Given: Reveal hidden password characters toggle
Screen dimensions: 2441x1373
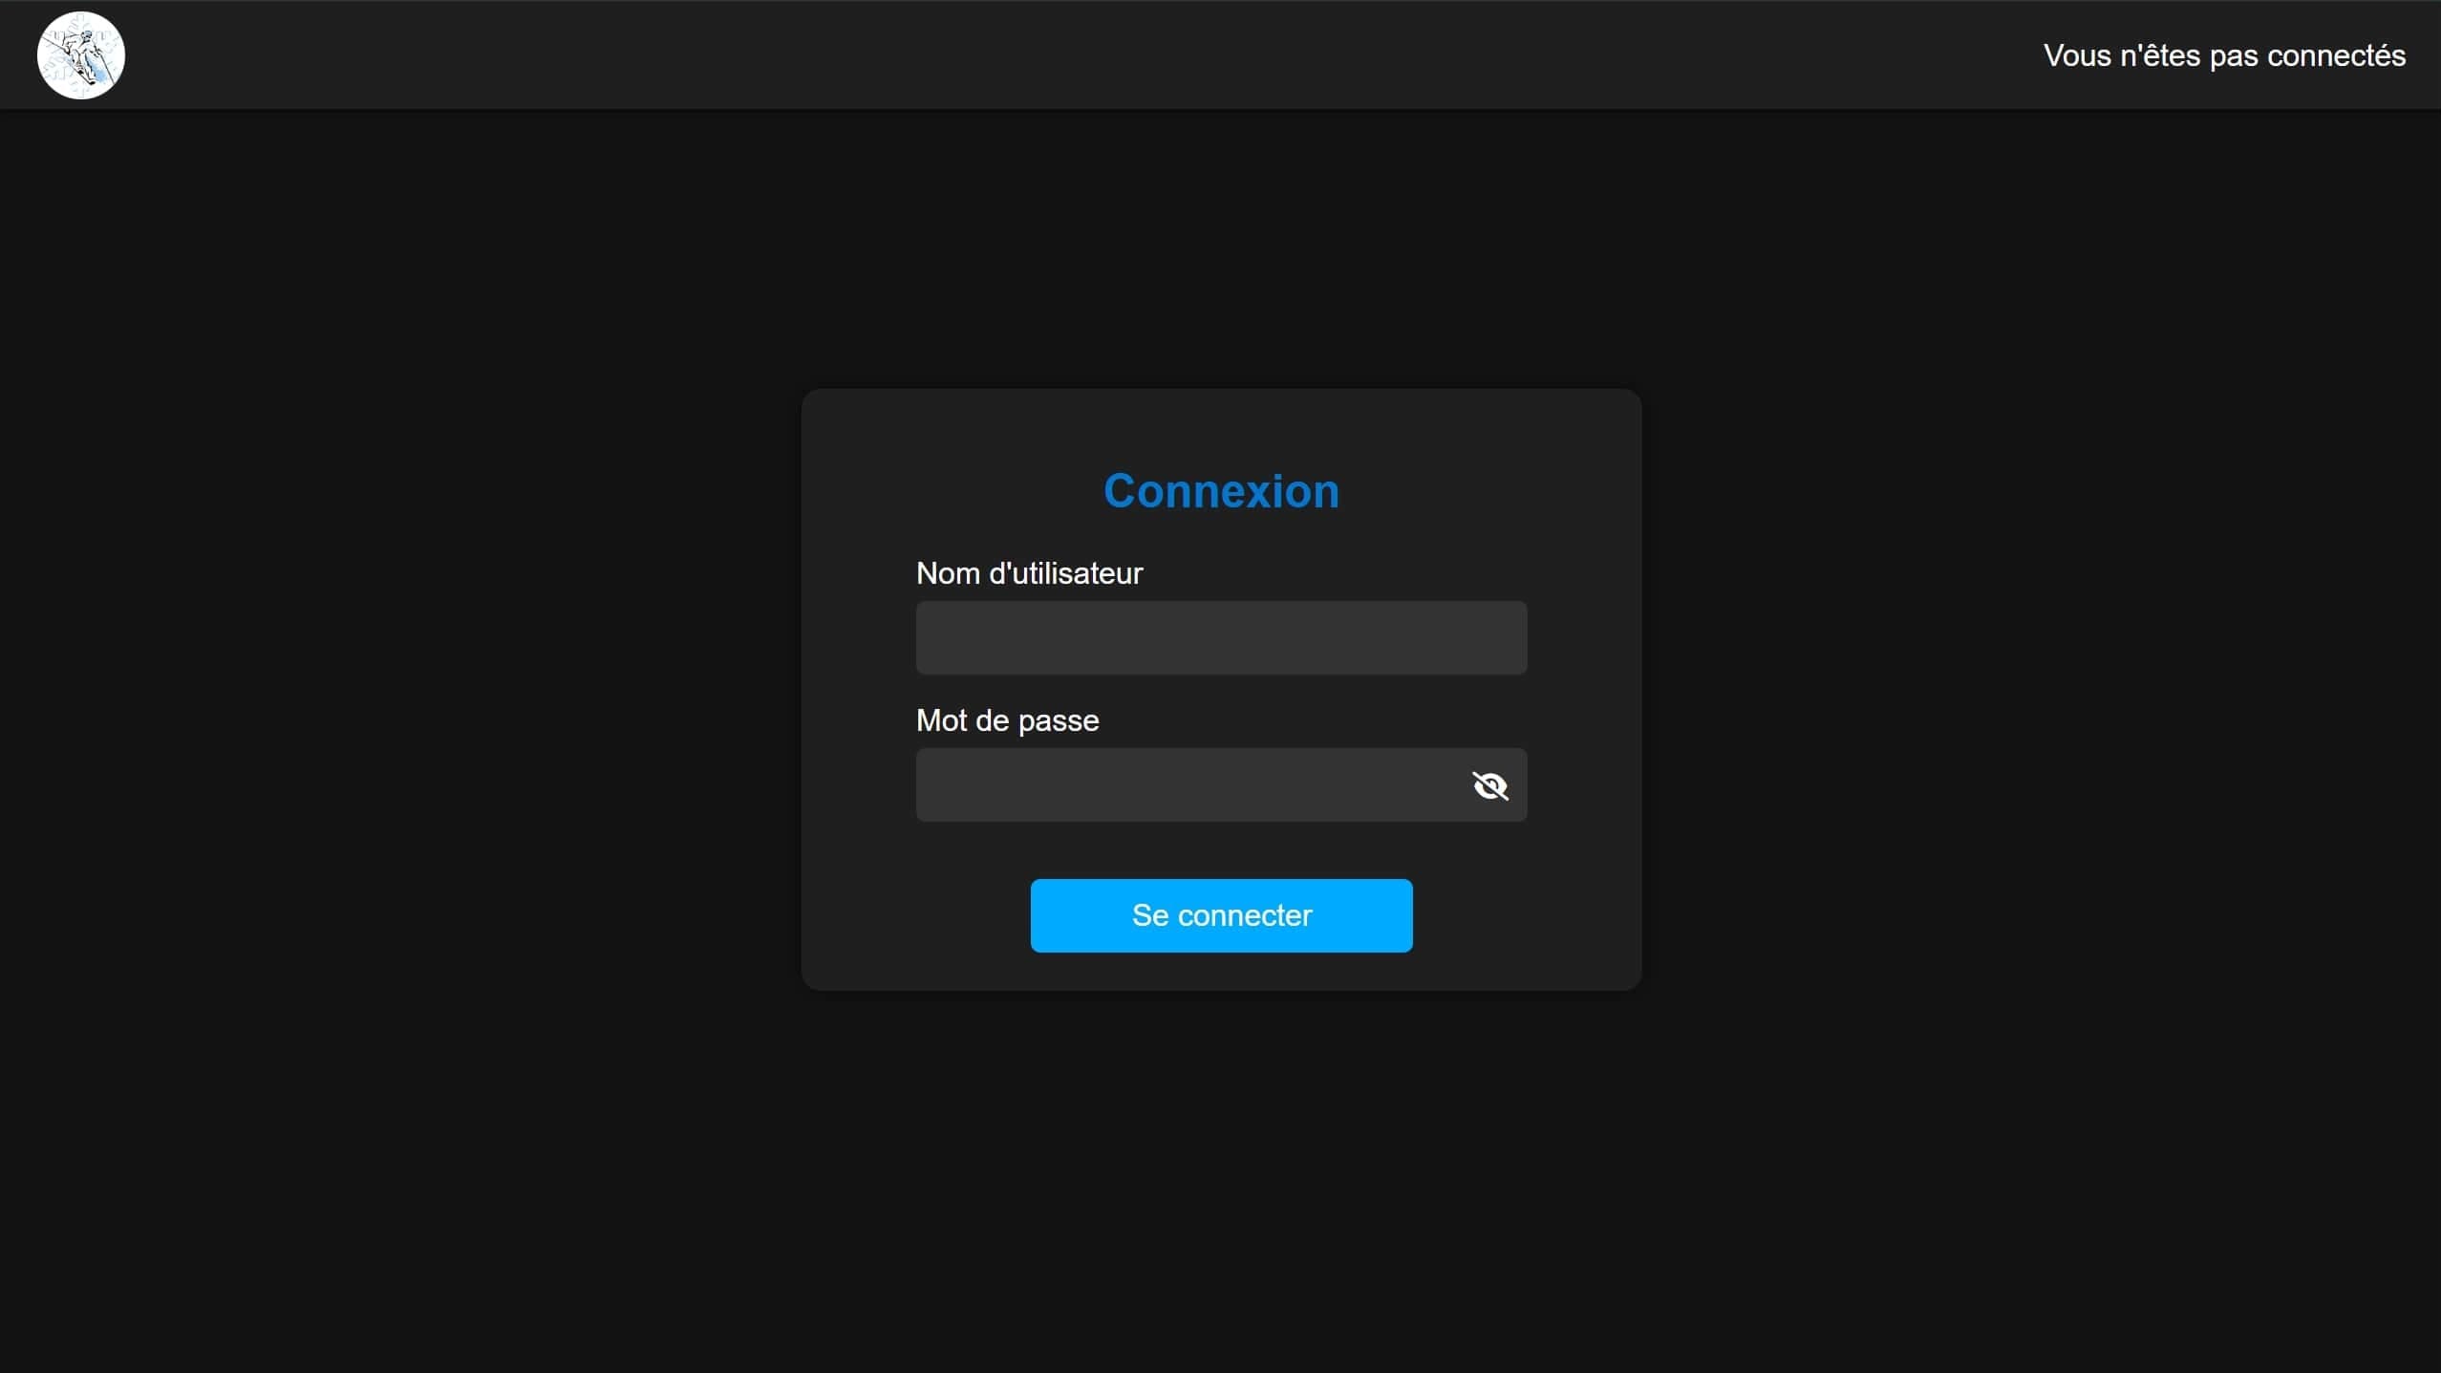Looking at the screenshot, I should click(1489, 785).
